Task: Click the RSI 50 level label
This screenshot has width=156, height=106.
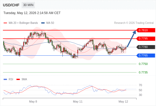Action: 140,90
